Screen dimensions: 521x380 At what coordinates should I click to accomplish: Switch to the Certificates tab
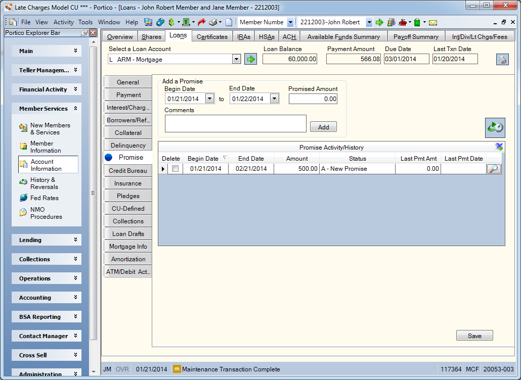click(212, 36)
